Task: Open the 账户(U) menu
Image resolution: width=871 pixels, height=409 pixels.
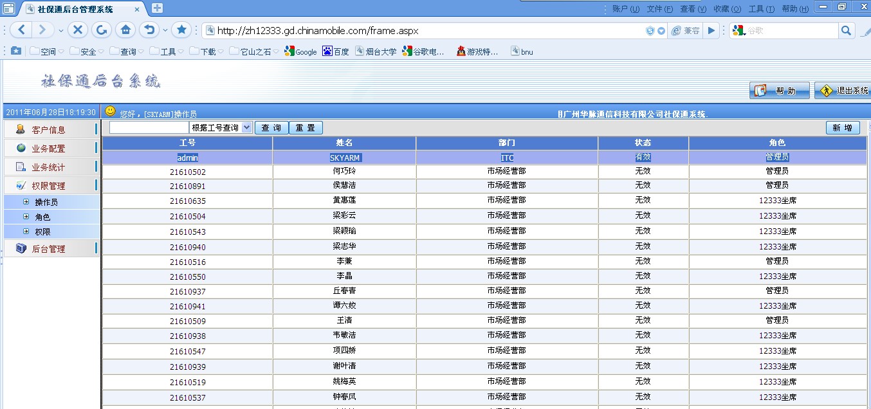Action: (626, 9)
